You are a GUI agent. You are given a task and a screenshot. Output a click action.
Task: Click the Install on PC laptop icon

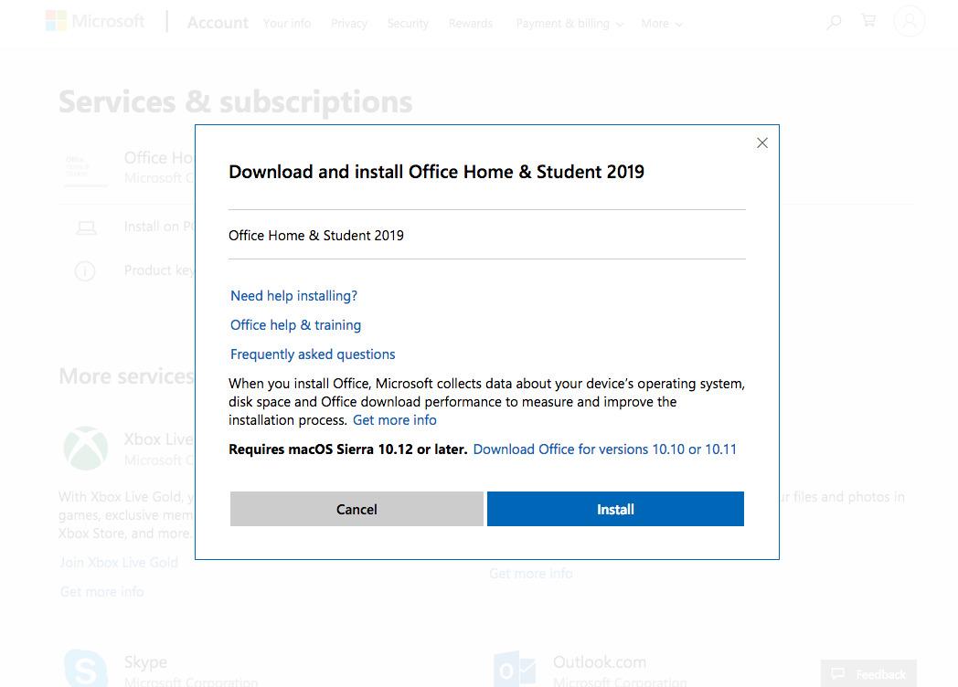coord(86,227)
